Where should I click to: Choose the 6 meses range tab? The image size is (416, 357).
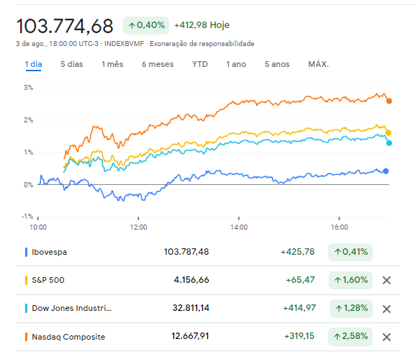pyautogui.click(x=158, y=64)
